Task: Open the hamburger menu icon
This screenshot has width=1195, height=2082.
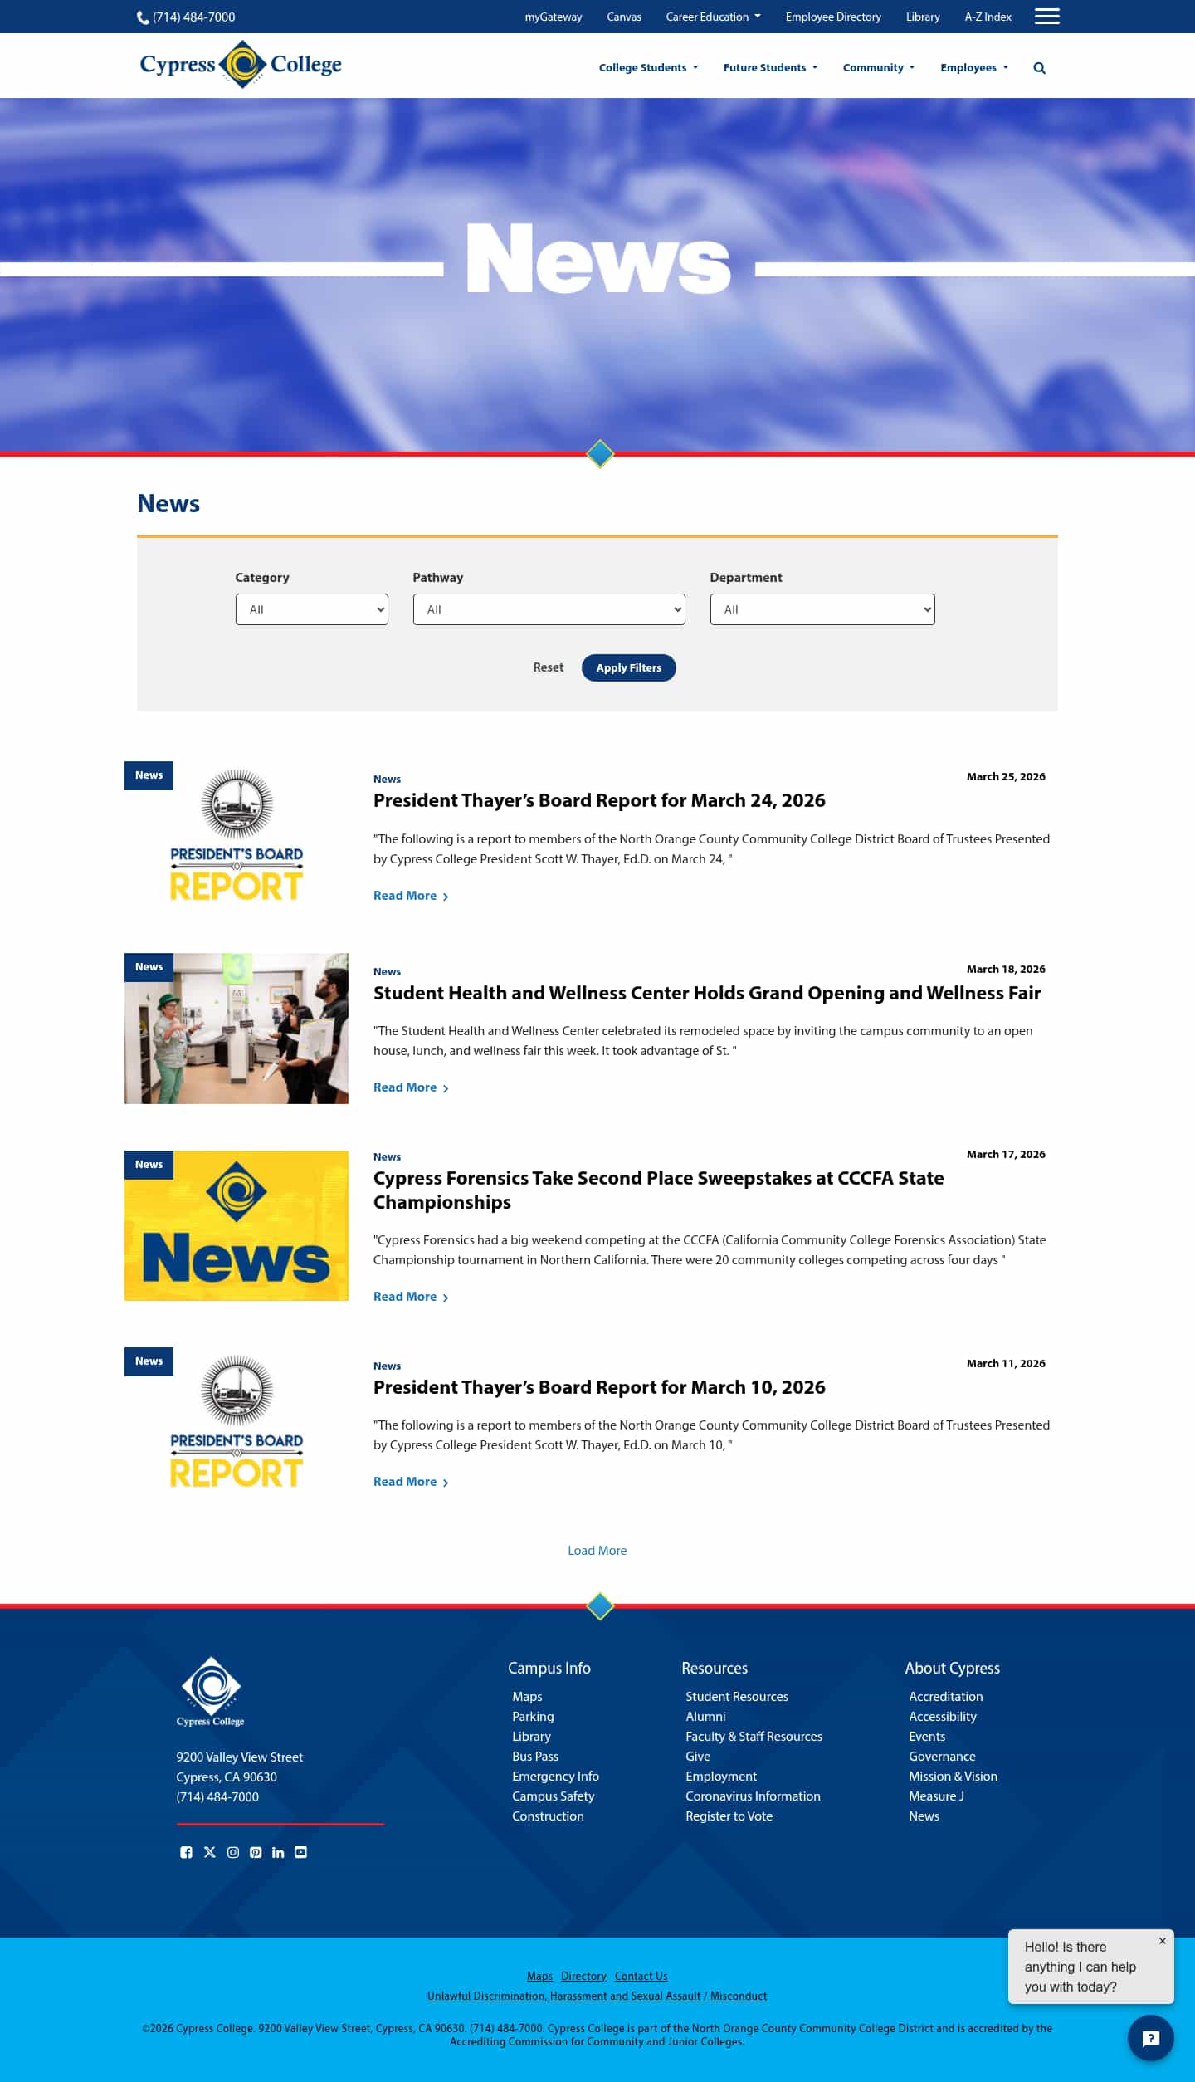Action: pos(1046,17)
